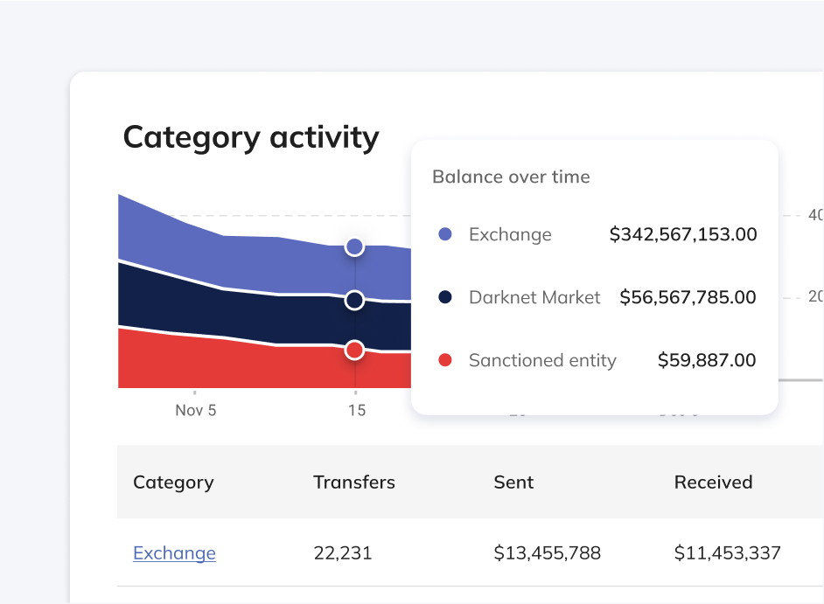Image resolution: width=824 pixels, height=604 pixels.
Task: Select the navy Darknet Market legend dot
Action: click(445, 297)
